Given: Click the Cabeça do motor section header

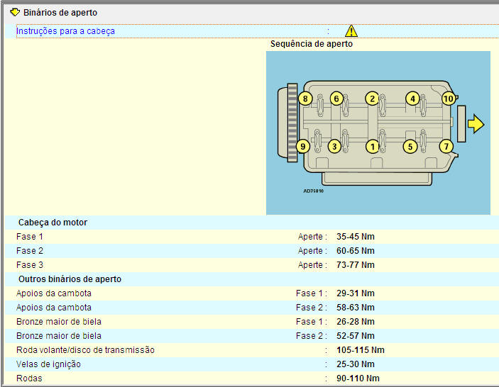Looking at the screenshot, I should (x=53, y=223).
